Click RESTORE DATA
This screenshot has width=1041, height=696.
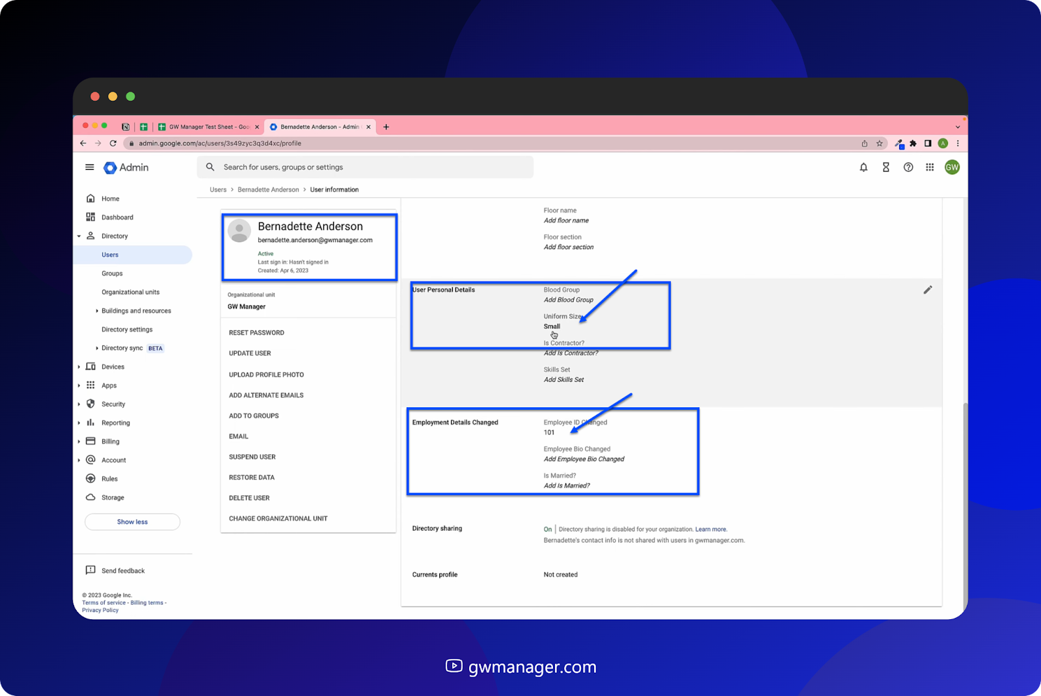pyautogui.click(x=252, y=477)
